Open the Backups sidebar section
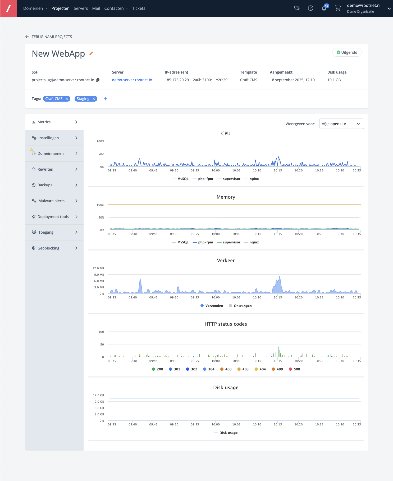This screenshot has height=481, width=393. [x=54, y=185]
